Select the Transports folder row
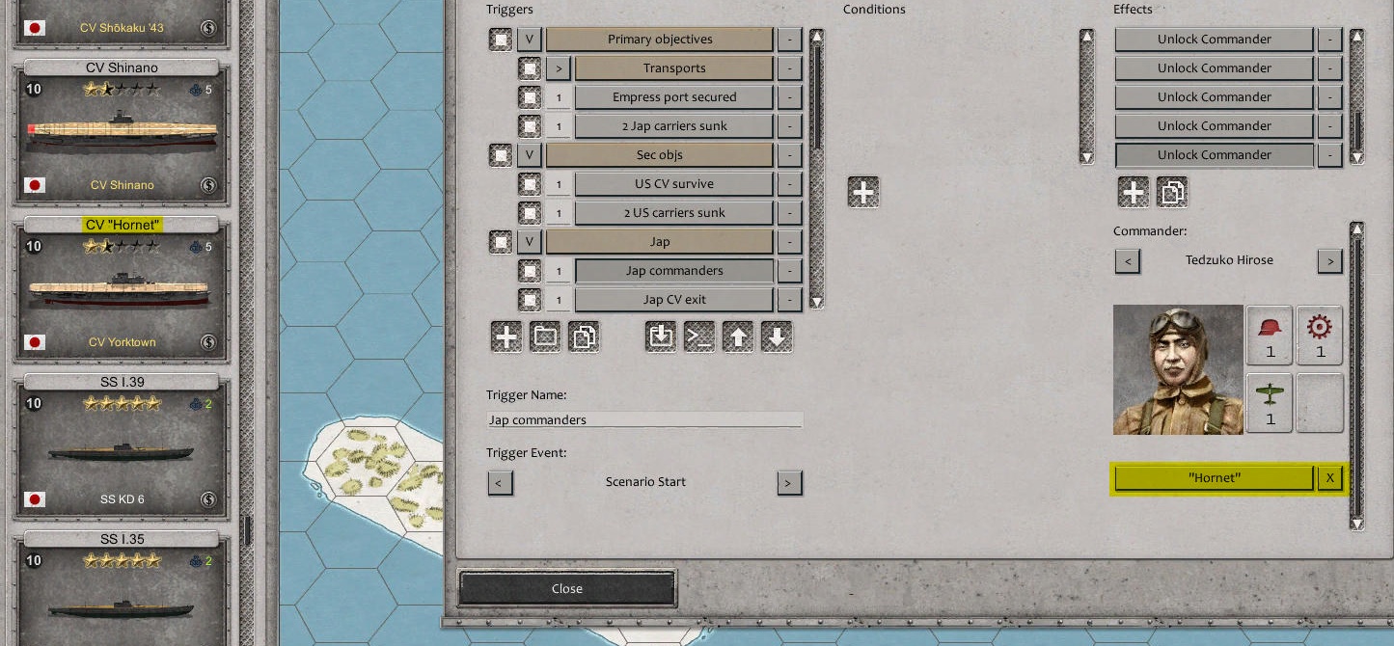Screen dimensions: 1394x646 (x=674, y=68)
